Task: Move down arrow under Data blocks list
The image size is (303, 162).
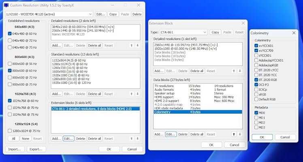Action: pos(240,134)
